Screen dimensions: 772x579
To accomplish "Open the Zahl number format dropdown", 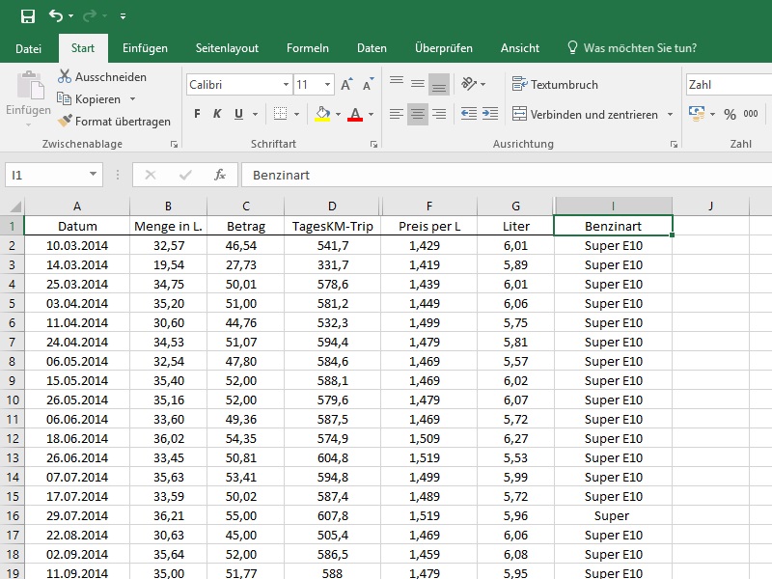I will pos(730,85).
